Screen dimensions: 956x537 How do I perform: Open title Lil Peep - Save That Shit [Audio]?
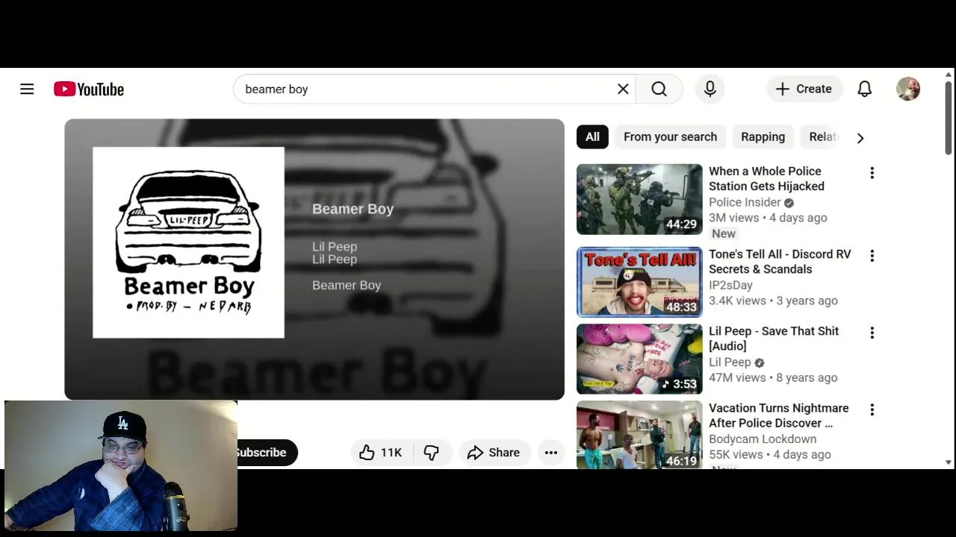coord(774,339)
